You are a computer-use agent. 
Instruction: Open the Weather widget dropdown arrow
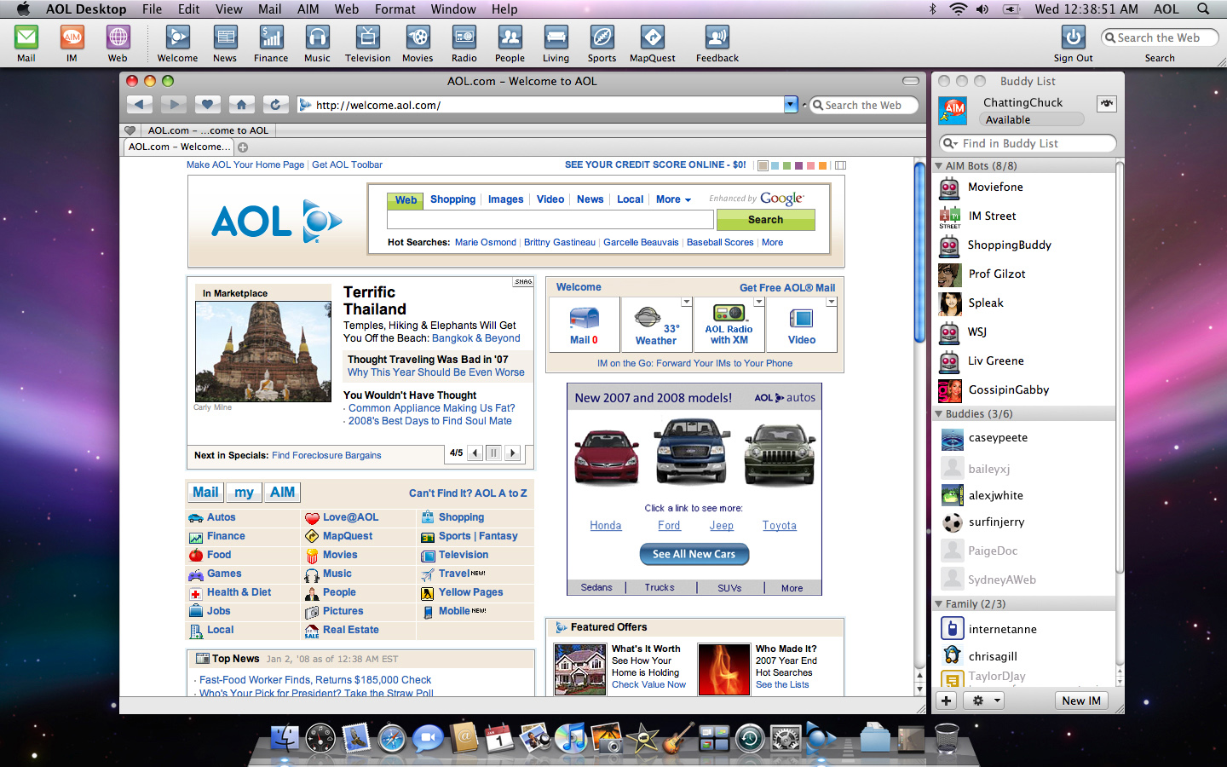686,302
